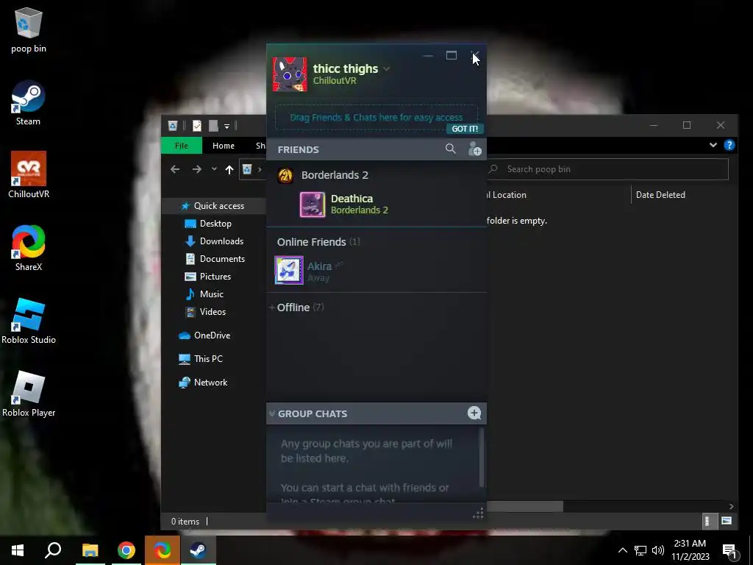Click Deathica's avatar thumbnail
This screenshot has height=565, width=753.
313,205
